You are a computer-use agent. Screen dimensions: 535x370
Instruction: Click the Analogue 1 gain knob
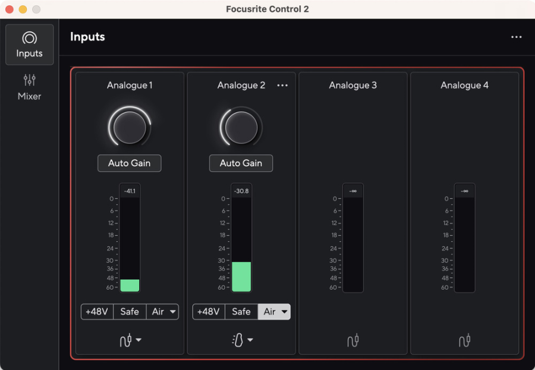130,127
